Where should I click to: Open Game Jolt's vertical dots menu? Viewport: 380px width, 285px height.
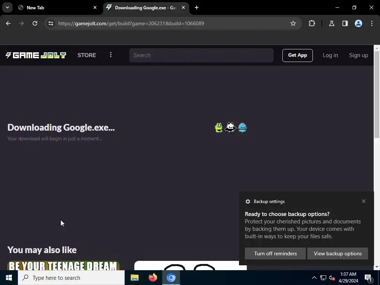[x=111, y=55]
